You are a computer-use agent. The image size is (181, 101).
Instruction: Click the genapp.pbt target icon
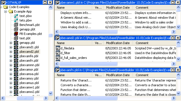point(16,29)
